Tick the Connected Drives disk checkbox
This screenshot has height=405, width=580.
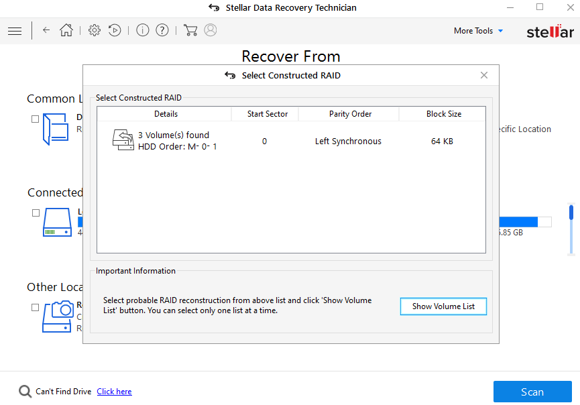pyautogui.click(x=36, y=213)
